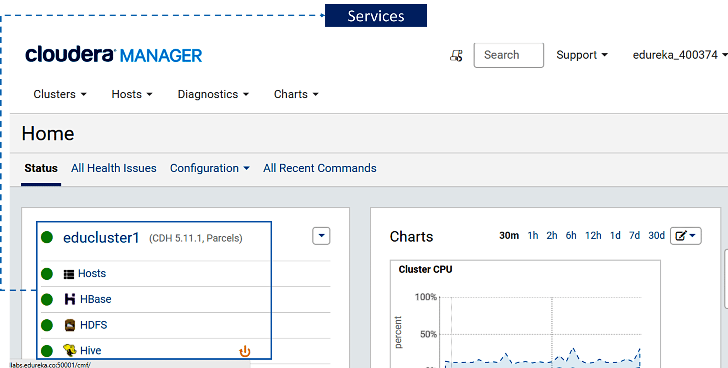Open the Diagnostics menu

(213, 94)
